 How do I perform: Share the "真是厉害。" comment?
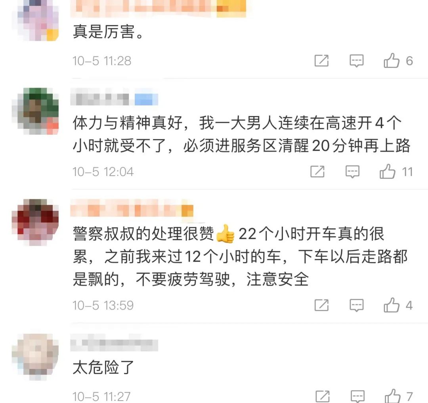[x=321, y=61]
